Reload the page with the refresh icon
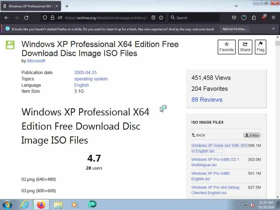 [x=26, y=18]
